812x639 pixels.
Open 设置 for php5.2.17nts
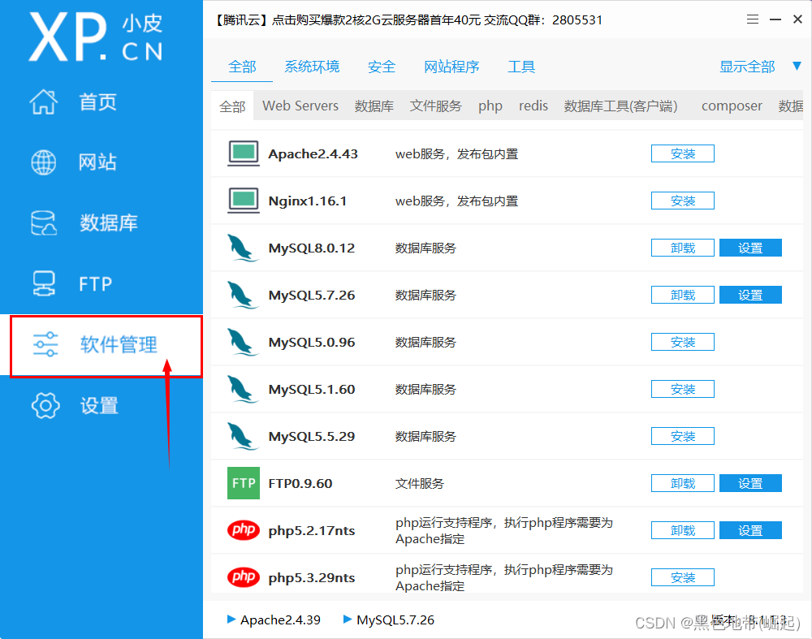coord(750,531)
